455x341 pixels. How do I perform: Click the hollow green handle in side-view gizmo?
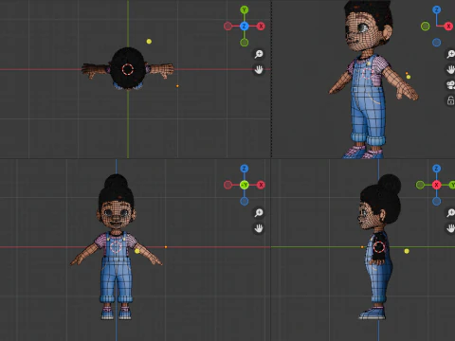[420, 185]
